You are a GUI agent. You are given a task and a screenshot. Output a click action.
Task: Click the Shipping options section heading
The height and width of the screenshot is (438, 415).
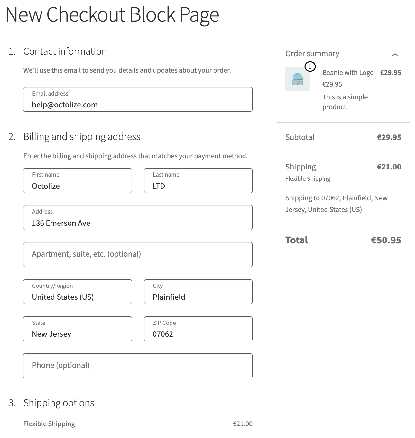(x=59, y=403)
